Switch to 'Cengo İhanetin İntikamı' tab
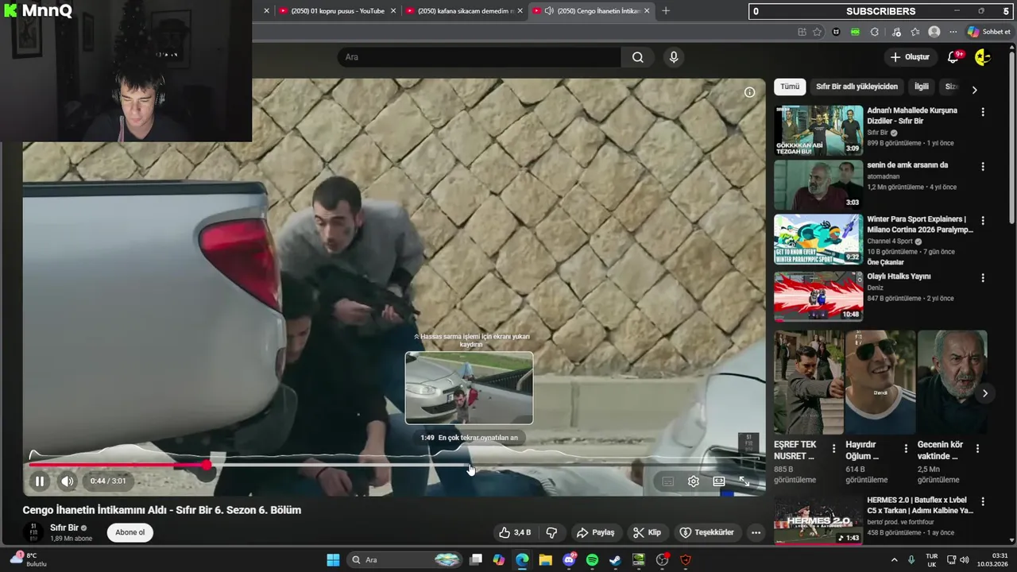Screen dimensions: 1017x572 (x=591, y=11)
